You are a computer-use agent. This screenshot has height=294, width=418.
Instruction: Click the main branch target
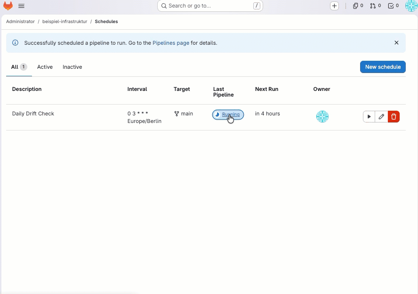tap(184, 114)
